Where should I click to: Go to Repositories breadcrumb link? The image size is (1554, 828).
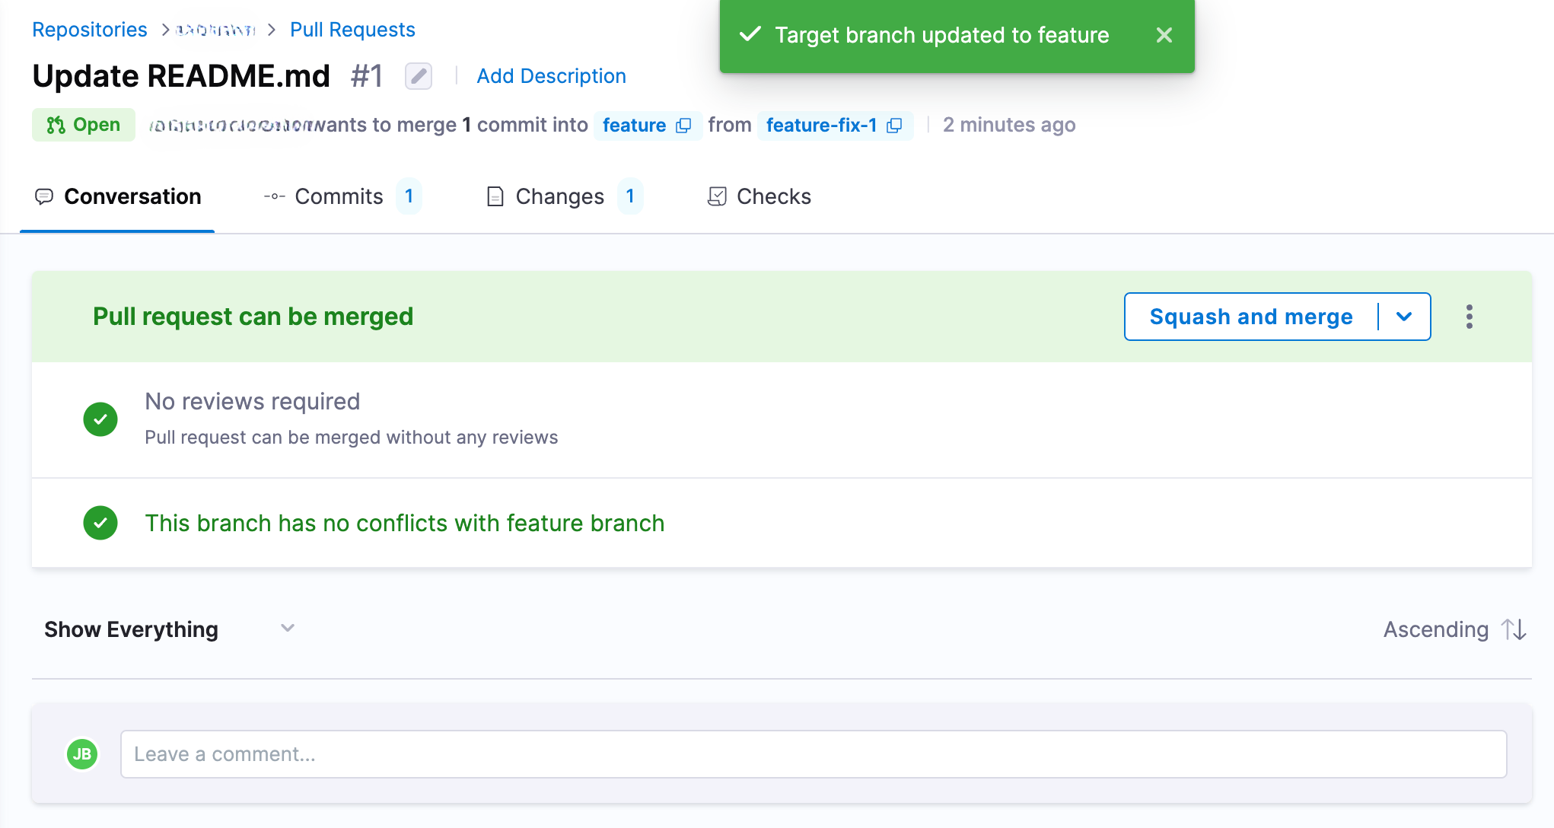point(90,30)
